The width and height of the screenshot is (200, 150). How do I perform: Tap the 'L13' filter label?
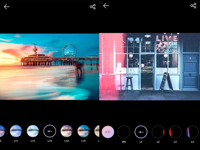click(x=50, y=141)
